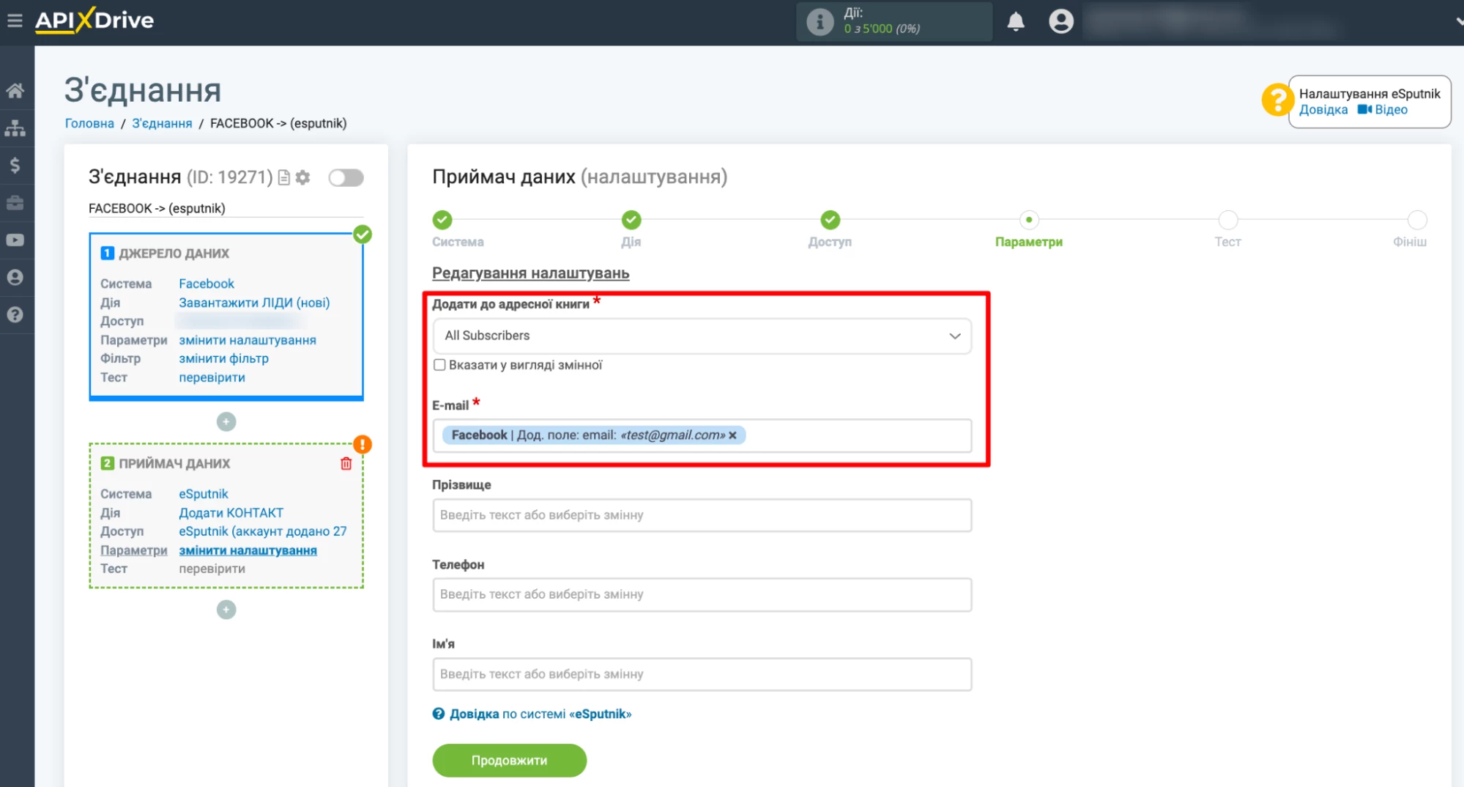Image resolution: width=1464 pixels, height=787 pixels.
Task: Open the connections sitemap sidebar icon
Action: [15, 128]
